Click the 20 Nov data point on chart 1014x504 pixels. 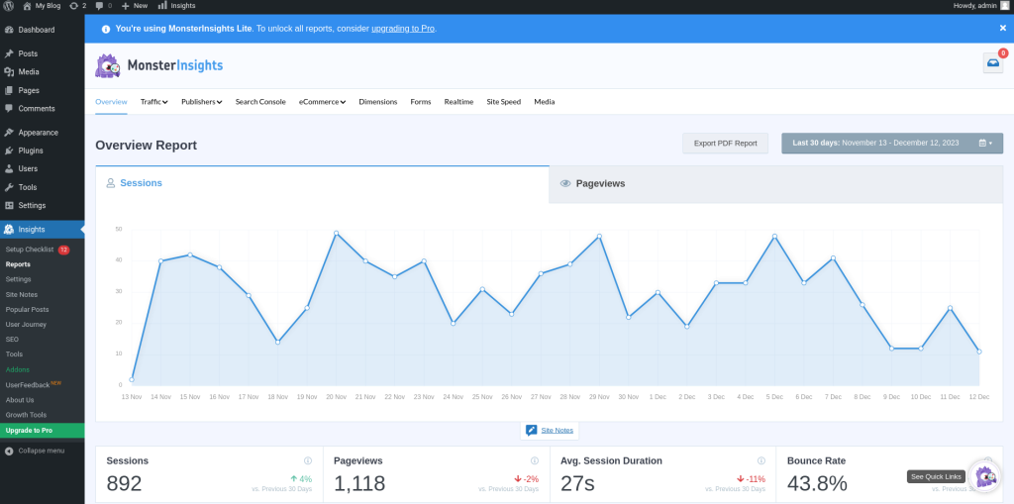coord(337,233)
